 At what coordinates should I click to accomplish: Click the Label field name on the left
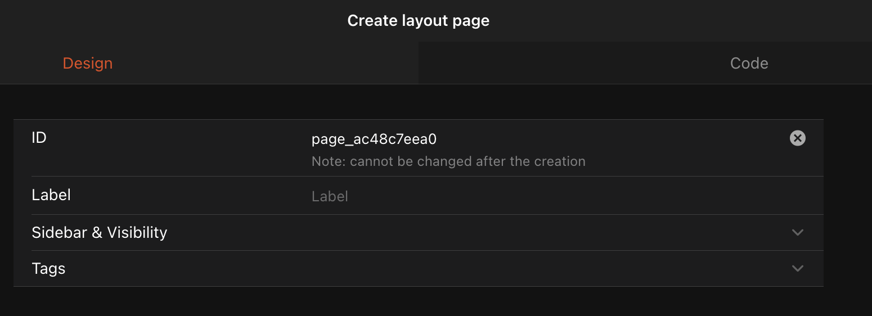pyautogui.click(x=51, y=195)
